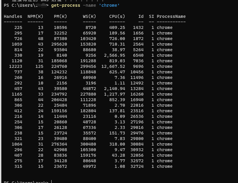The image size is (238, 183).
Task: Click WS(K) value 49972
Action: point(89,166)
